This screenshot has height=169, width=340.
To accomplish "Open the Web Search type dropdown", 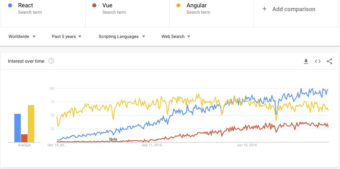I will click(x=176, y=36).
